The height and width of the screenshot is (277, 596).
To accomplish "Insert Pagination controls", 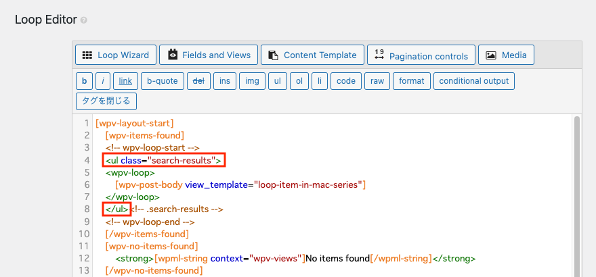I will (421, 55).
